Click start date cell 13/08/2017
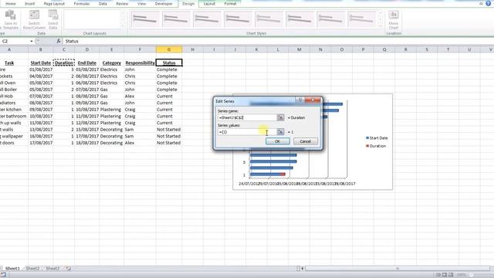 (41, 130)
